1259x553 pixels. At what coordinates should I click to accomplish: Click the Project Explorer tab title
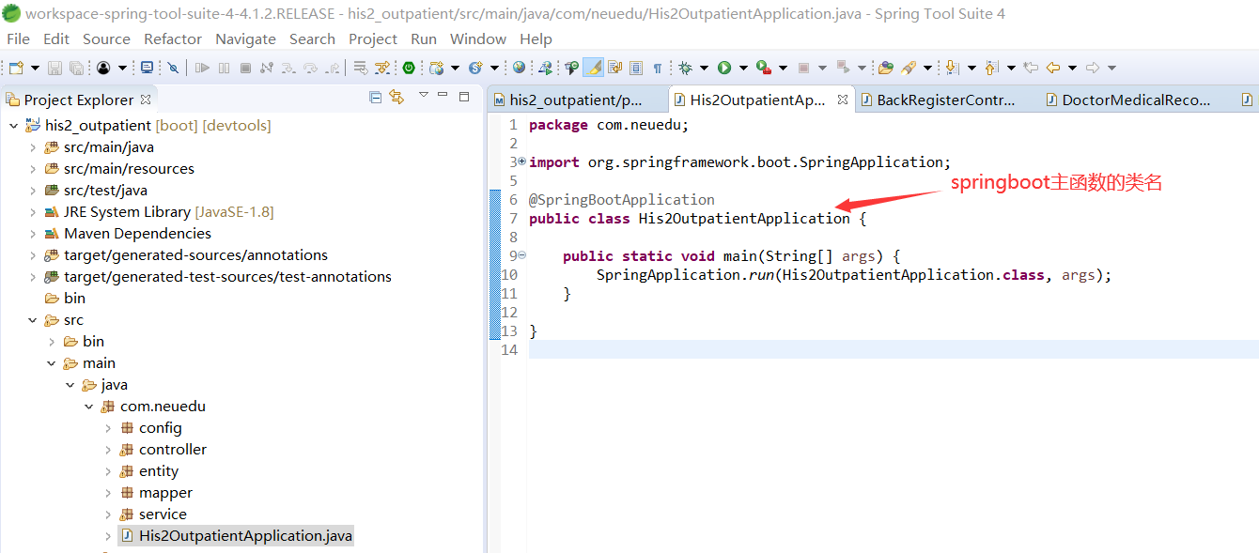[x=79, y=100]
